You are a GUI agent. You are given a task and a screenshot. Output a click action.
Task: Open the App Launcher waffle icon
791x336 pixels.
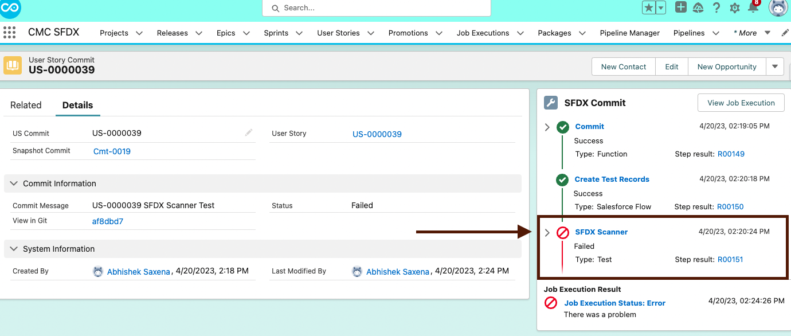pyautogui.click(x=10, y=32)
